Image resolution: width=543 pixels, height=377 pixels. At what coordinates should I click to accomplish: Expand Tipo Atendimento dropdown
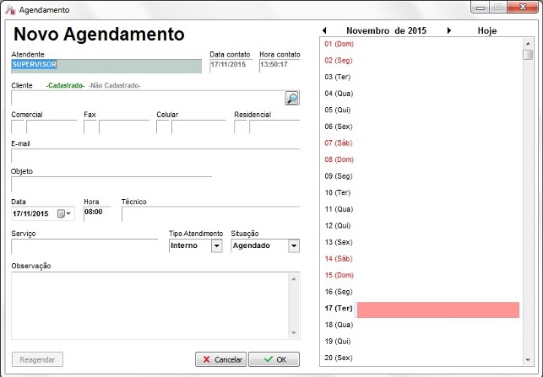pos(216,245)
